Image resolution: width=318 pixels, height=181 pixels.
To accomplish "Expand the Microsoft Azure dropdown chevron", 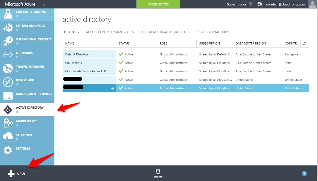I will tap(45, 4).
